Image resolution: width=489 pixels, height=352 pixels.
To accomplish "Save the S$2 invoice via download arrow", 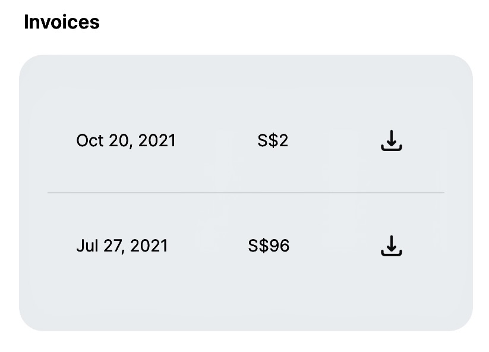I will point(392,141).
